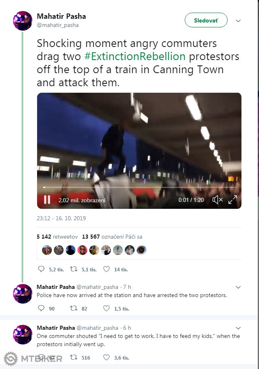Retweet the tweet showing 516 retweets
This screenshot has height=369, width=259.
[74, 357]
